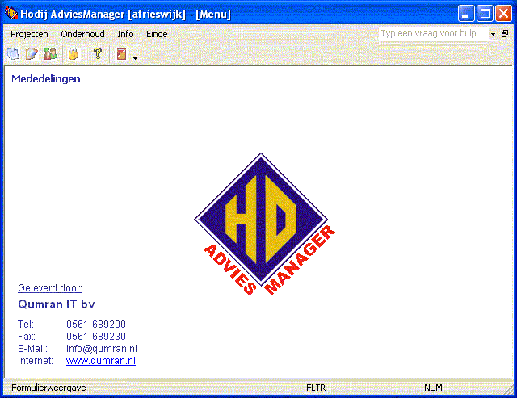Image resolution: width=517 pixels, height=398 pixels.
Task: Click the red book toolbar icon
Action: click(x=121, y=54)
